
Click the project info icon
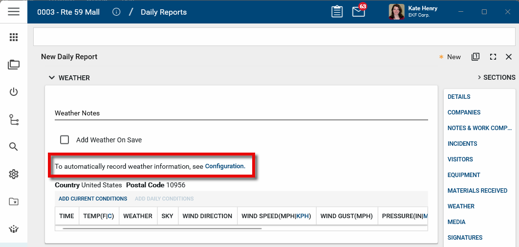point(116,12)
